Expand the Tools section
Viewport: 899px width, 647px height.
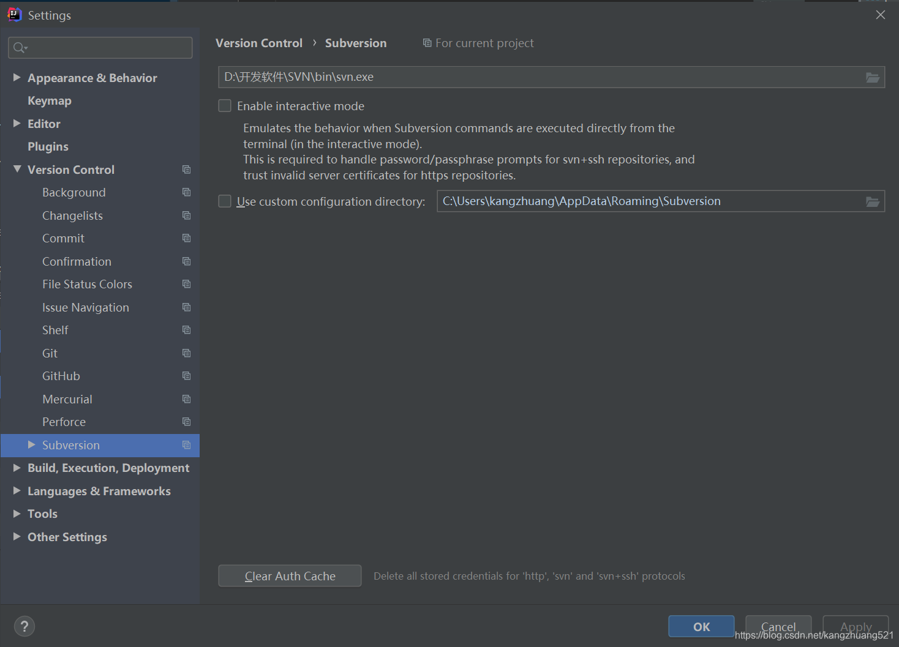pyautogui.click(x=17, y=514)
